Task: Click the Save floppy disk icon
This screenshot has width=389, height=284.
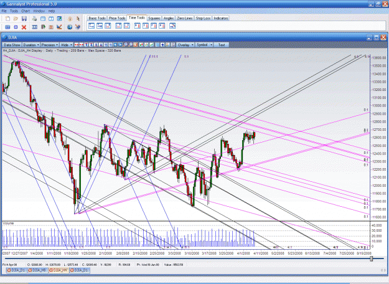Action: tap(24, 19)
